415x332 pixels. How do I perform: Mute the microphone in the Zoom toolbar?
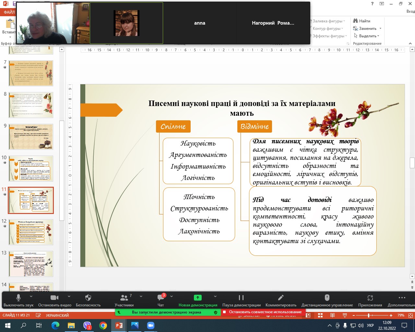(x=18, y=298)
